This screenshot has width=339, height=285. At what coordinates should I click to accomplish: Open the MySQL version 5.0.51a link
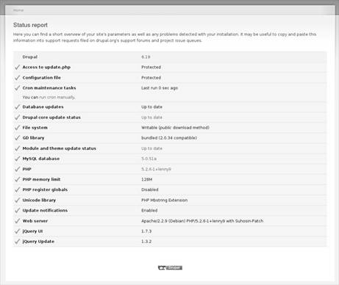coord(149,159)
